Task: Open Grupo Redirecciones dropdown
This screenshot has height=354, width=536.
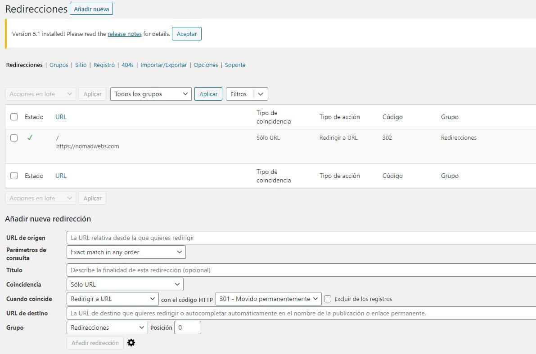Action: 107,327
